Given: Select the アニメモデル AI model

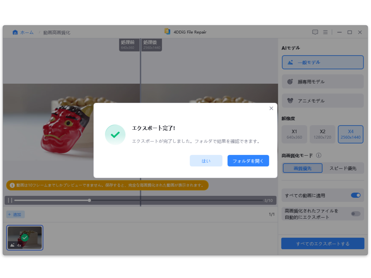Looking at the screenshot, I should (322, 101).
